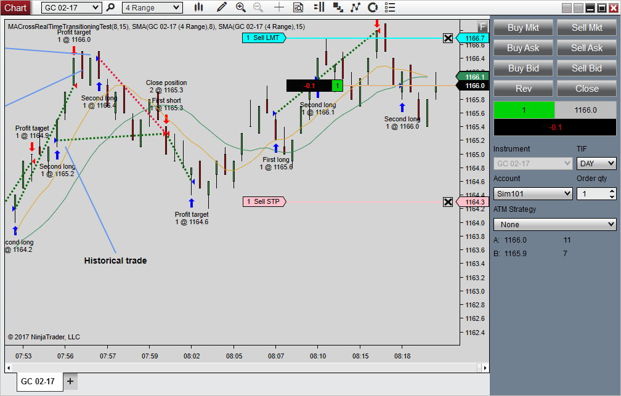Click the green position quantity box on chart

(x=338, y=86)
